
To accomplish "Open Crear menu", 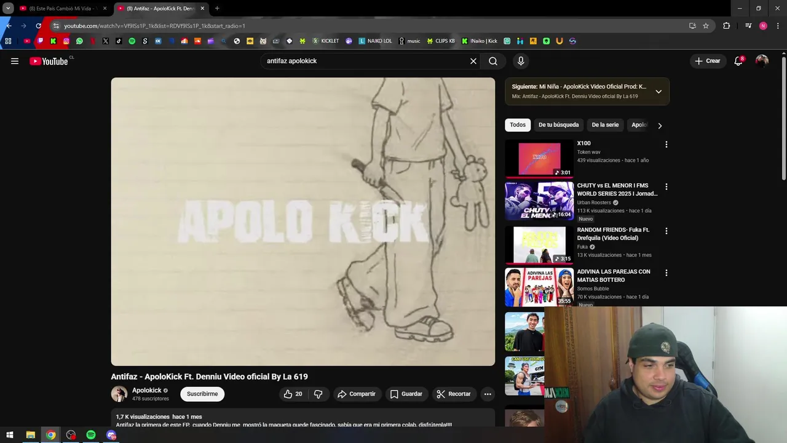I will point(707,61).
